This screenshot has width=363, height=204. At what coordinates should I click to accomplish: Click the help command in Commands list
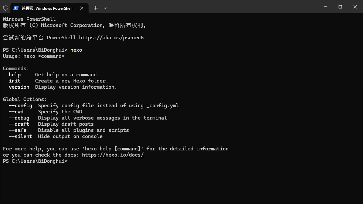(x=15, y=75)
